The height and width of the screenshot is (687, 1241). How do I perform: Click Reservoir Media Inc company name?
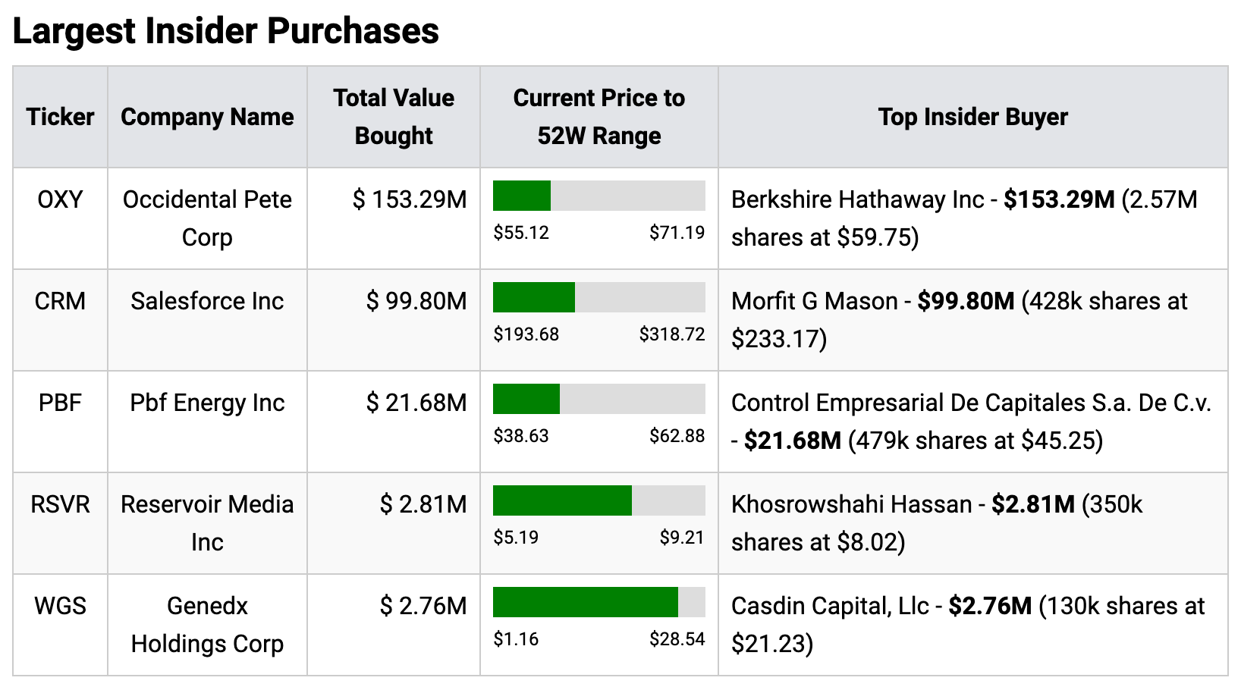[207, 523]
